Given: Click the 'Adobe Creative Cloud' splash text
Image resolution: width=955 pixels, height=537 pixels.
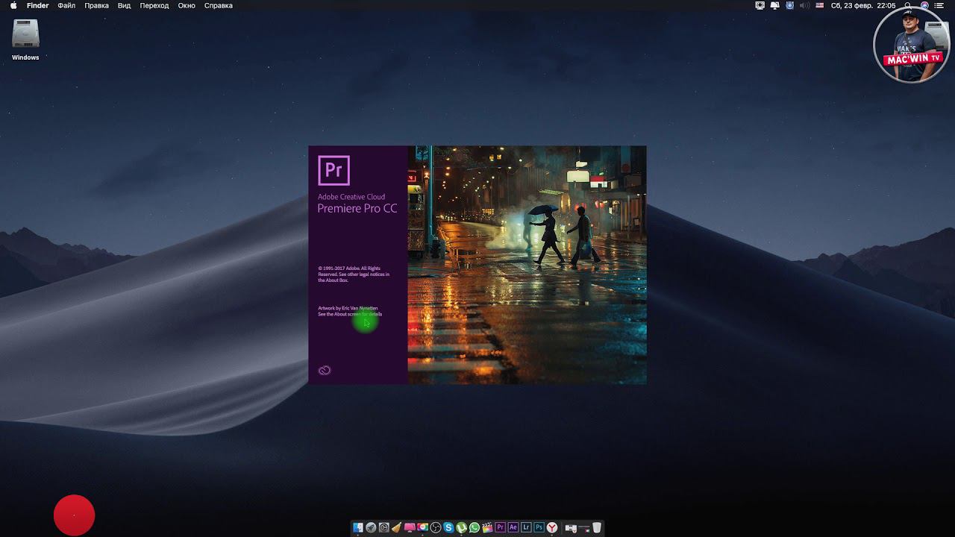Looking at the screenshot, I should click(351, 197).
